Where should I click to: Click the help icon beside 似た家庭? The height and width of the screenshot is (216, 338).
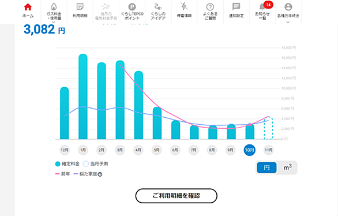pyautogui.click(x=100, y=174)
